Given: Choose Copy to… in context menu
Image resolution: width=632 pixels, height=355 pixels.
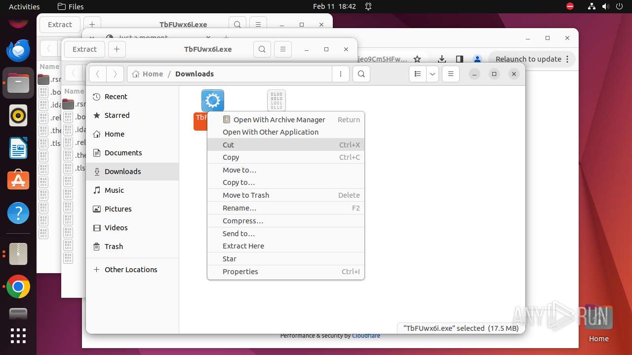Looking at the screenshot, I should pyautogui.click(x=285, y=182).
